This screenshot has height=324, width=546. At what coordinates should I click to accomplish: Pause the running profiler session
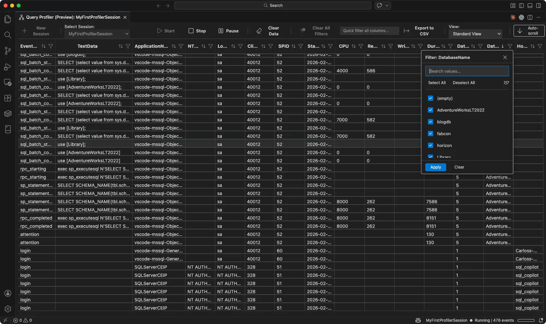[229, 31]
